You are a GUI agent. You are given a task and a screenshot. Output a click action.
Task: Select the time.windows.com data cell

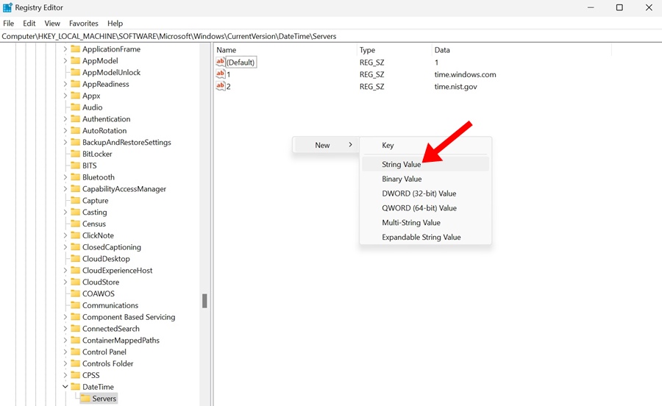466,74
